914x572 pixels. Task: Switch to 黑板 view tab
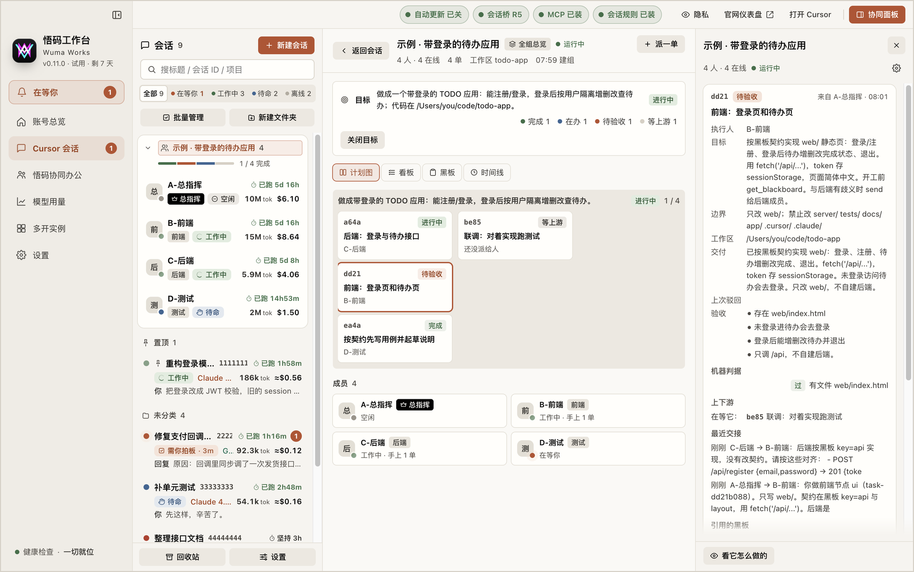click(x=442, y=173)
